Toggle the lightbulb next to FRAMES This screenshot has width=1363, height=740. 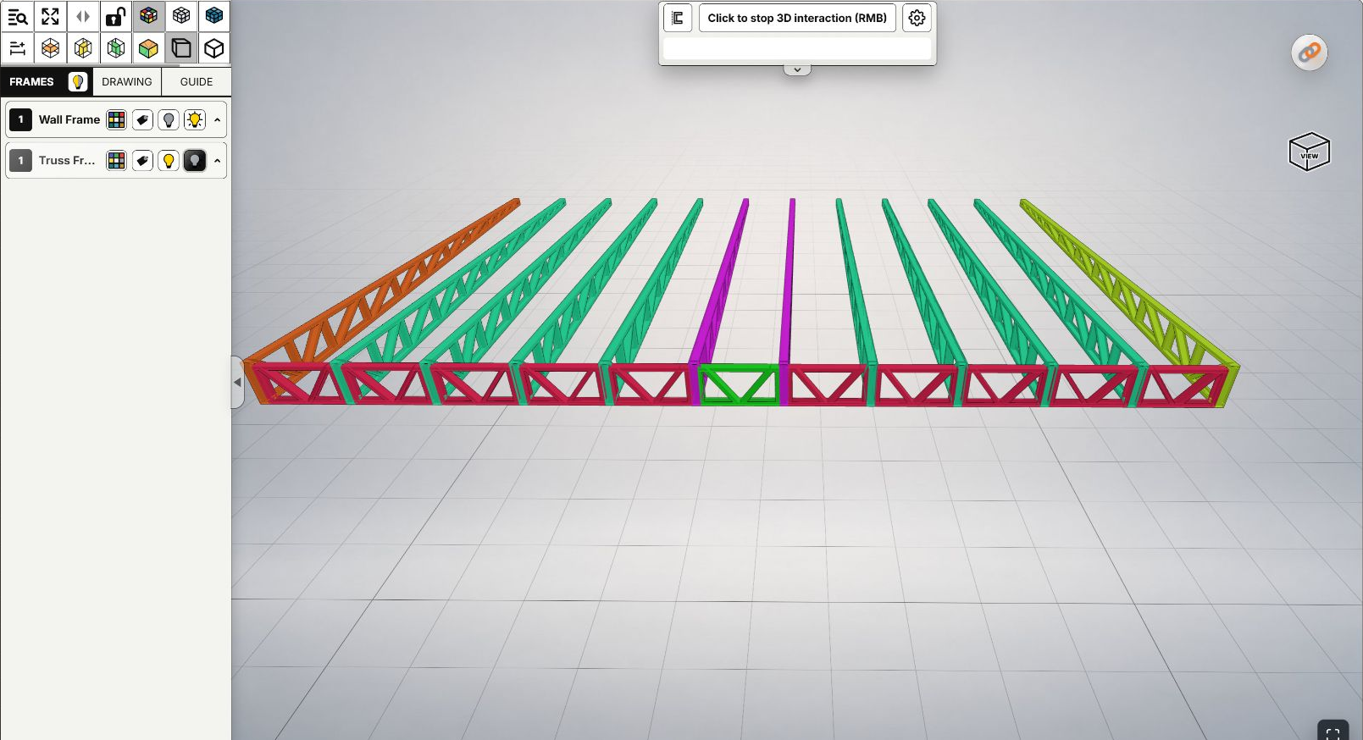click(78, 82)
